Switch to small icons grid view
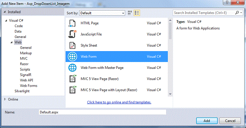This screenshot has width=246, height=128. click(x=130, y=13)
